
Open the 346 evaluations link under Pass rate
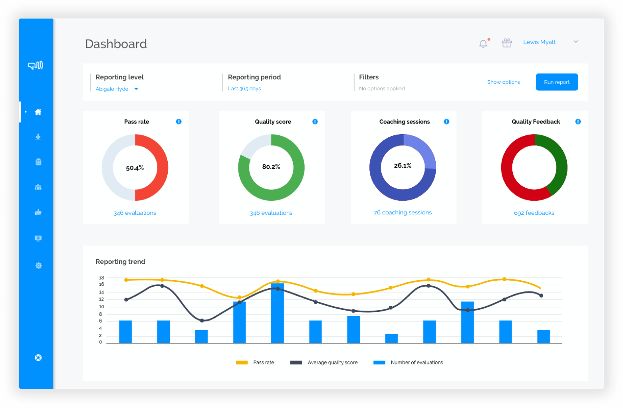[x=135, y=213]
